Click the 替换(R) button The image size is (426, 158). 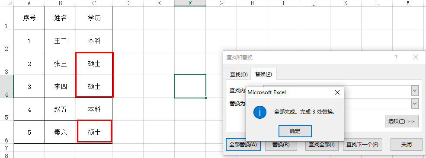point(281,145)
